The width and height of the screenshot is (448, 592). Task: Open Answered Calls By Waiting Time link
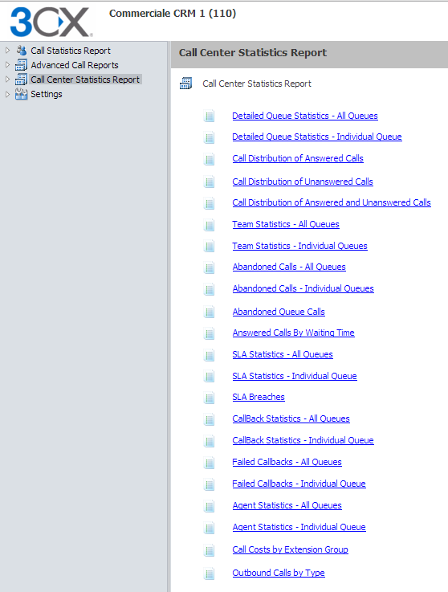tap(293, 333)
